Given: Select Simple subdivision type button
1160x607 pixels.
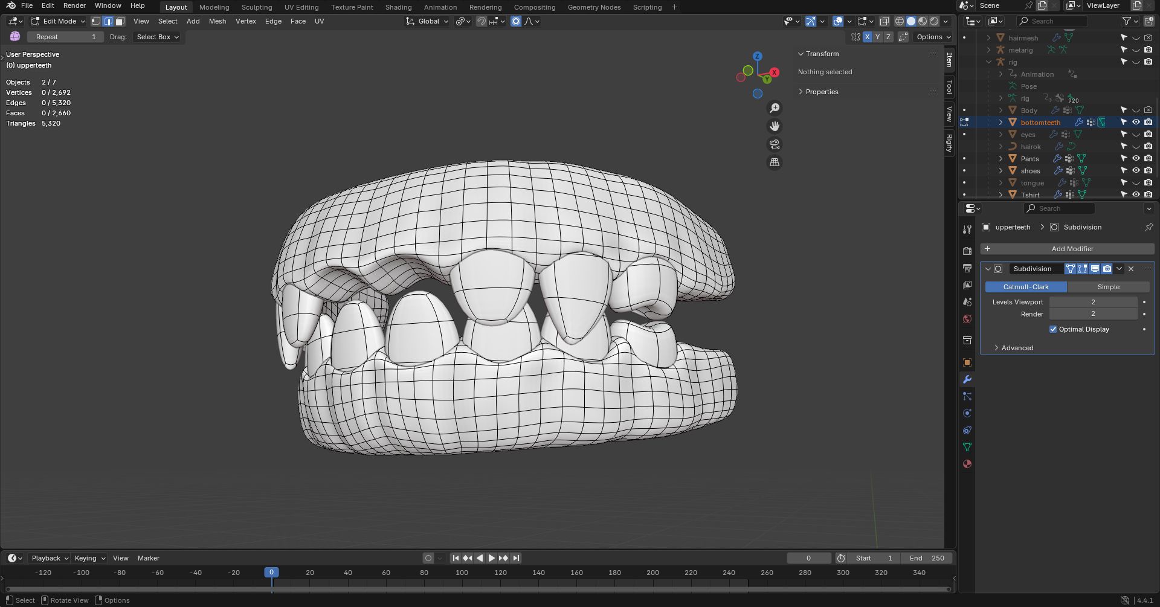Looking at the screenshot, I should tap(1108, 287).
